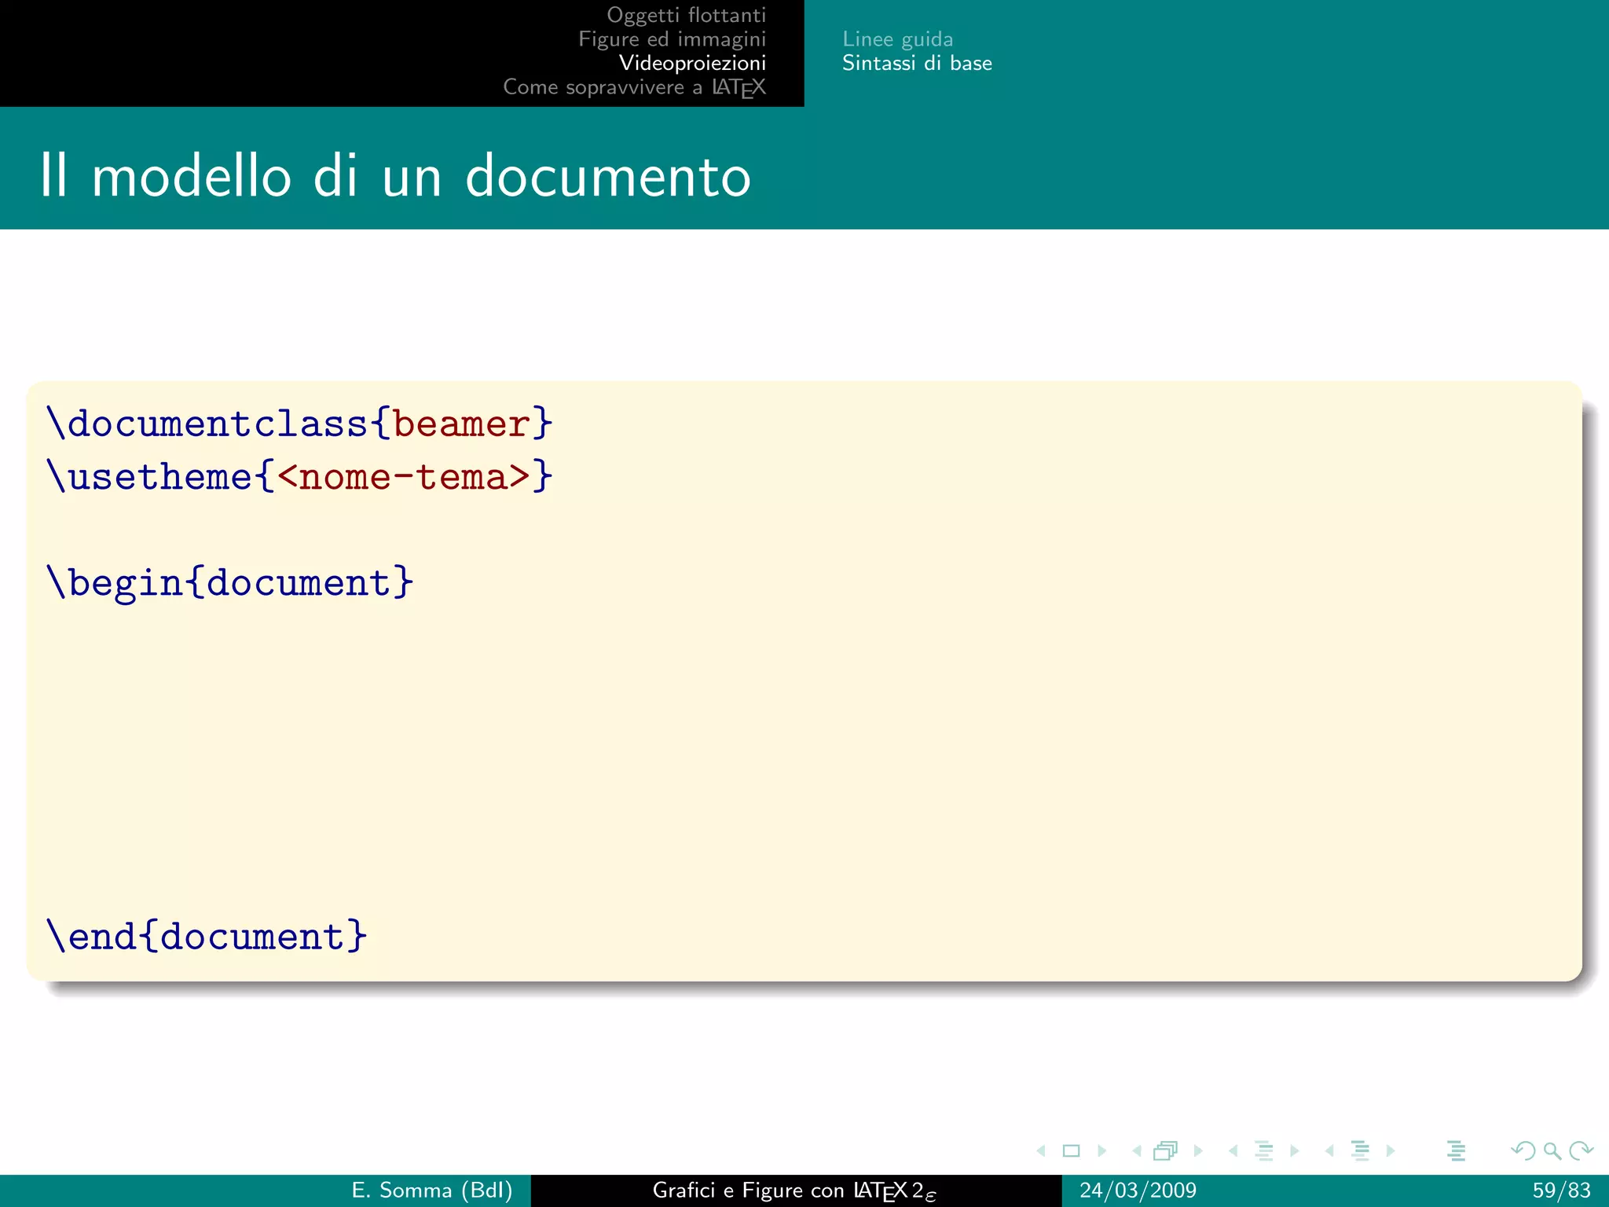Click author E. Somma (BdI) in footer
Image resolution: width=1609 pixels, height=1207 pixels.
[432, 1190]
